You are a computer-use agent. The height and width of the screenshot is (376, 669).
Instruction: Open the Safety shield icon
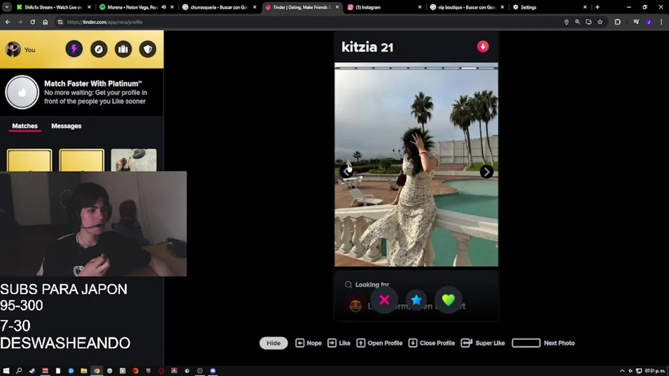pyautogui.click(x=148, y=49)
